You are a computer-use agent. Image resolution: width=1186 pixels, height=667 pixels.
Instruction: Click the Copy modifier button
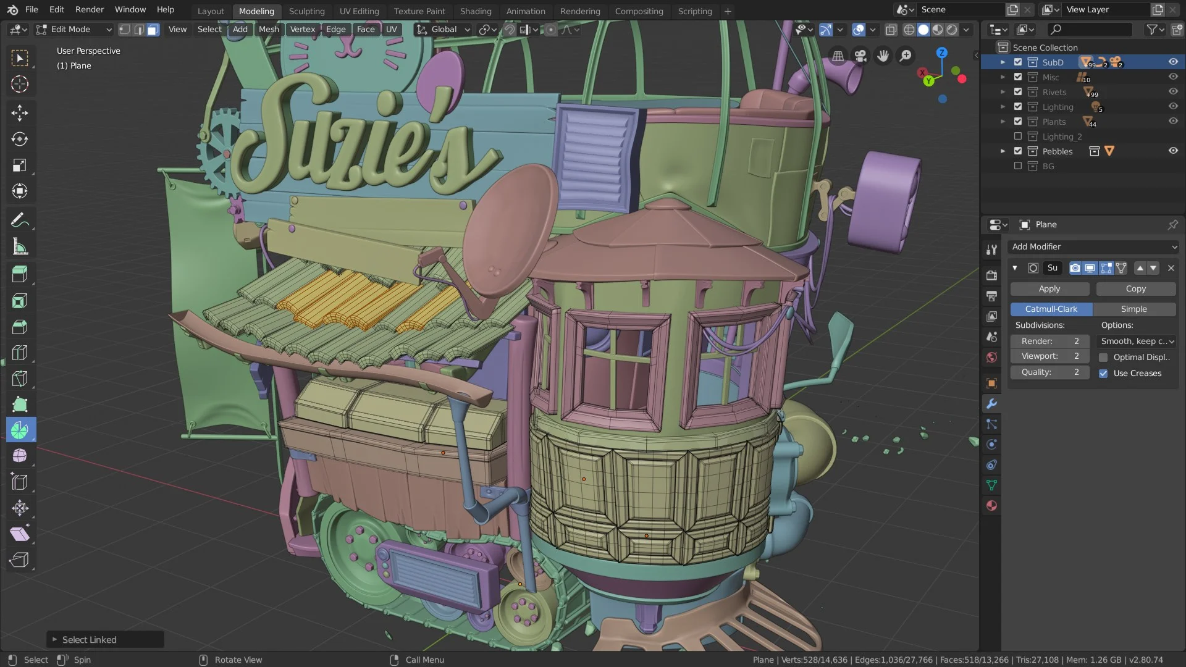[x=1135, y=288]
